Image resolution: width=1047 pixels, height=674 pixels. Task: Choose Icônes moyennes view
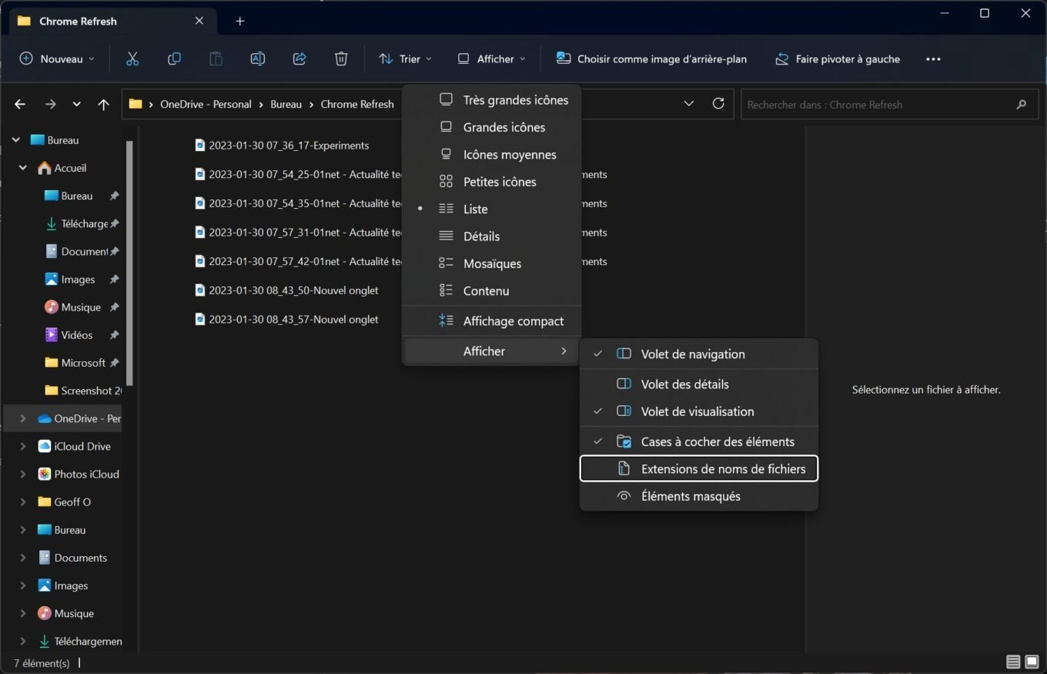pyautogui.click(x=491, y=155)
